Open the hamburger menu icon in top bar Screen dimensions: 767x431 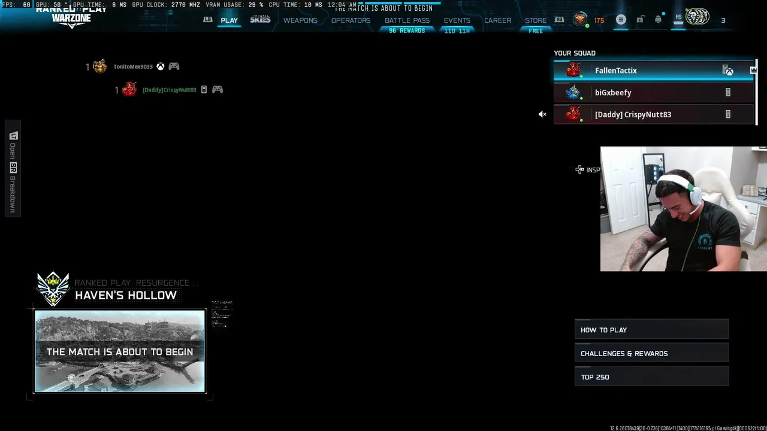pyautogui.click(x=621, y=20)
